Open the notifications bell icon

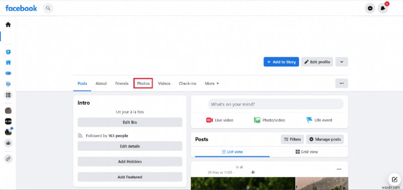click(383, 9)
